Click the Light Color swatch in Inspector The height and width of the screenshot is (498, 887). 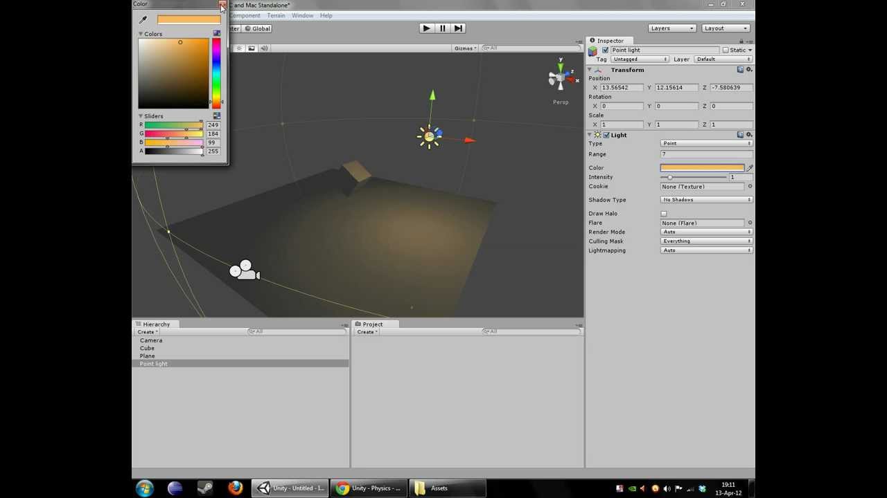(702, 168)
